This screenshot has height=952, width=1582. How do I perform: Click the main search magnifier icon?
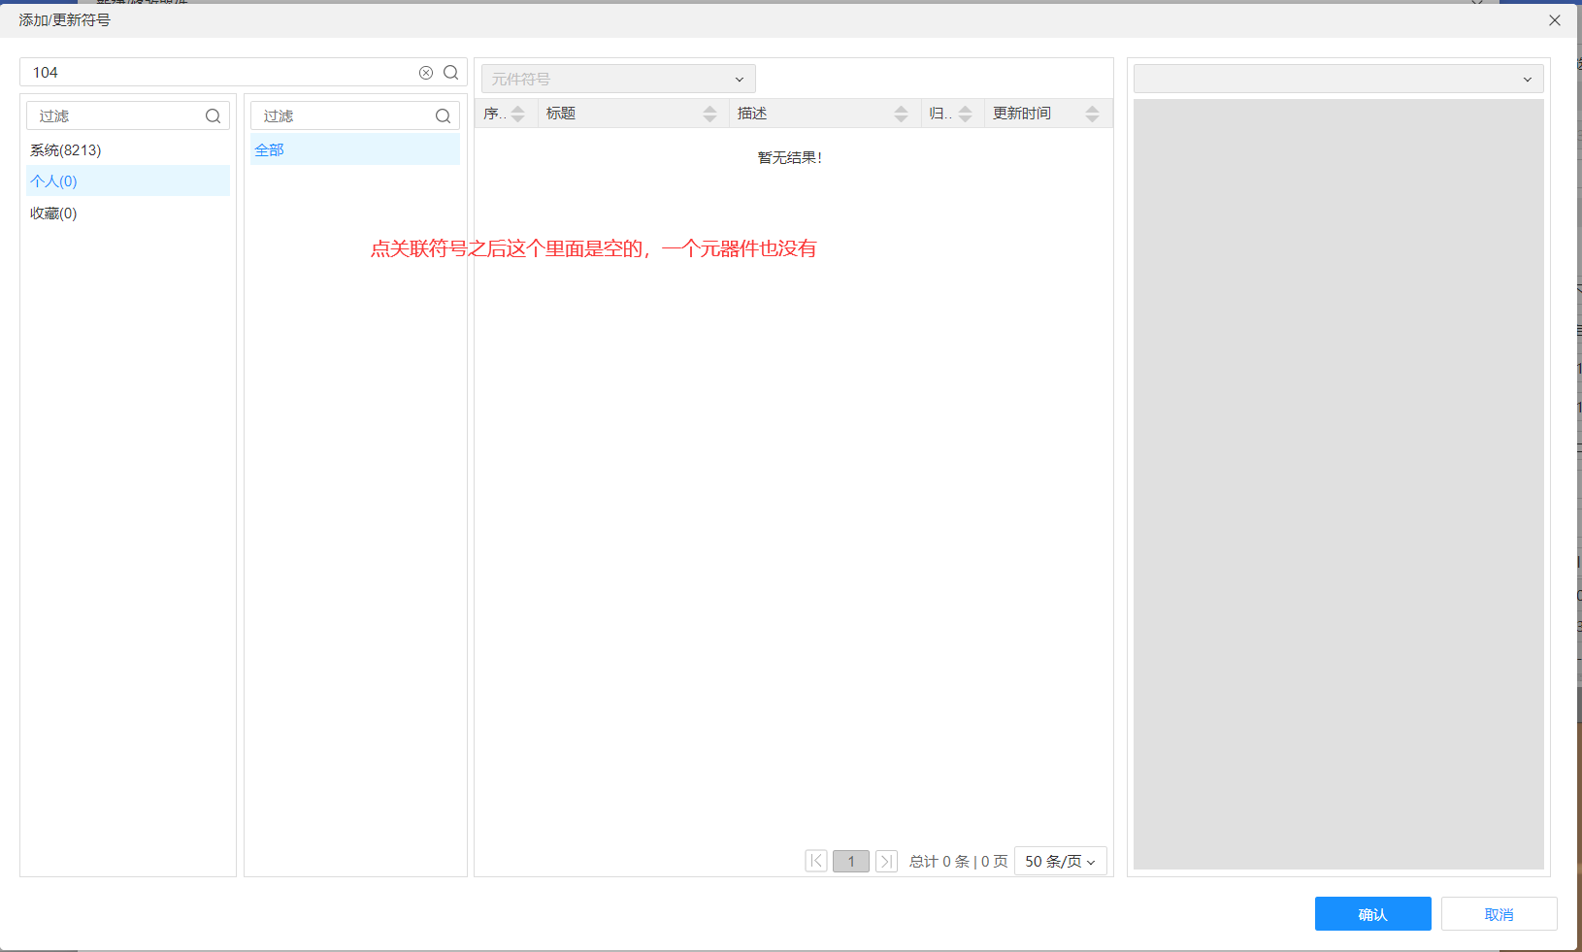[x=451, y=73]
